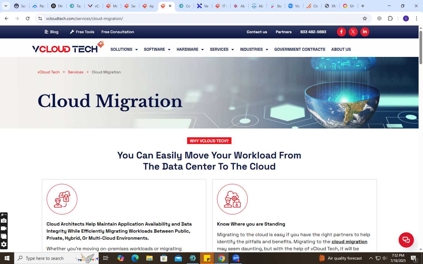Switch to the SH browser tab
423x264 pixels.
348,6
